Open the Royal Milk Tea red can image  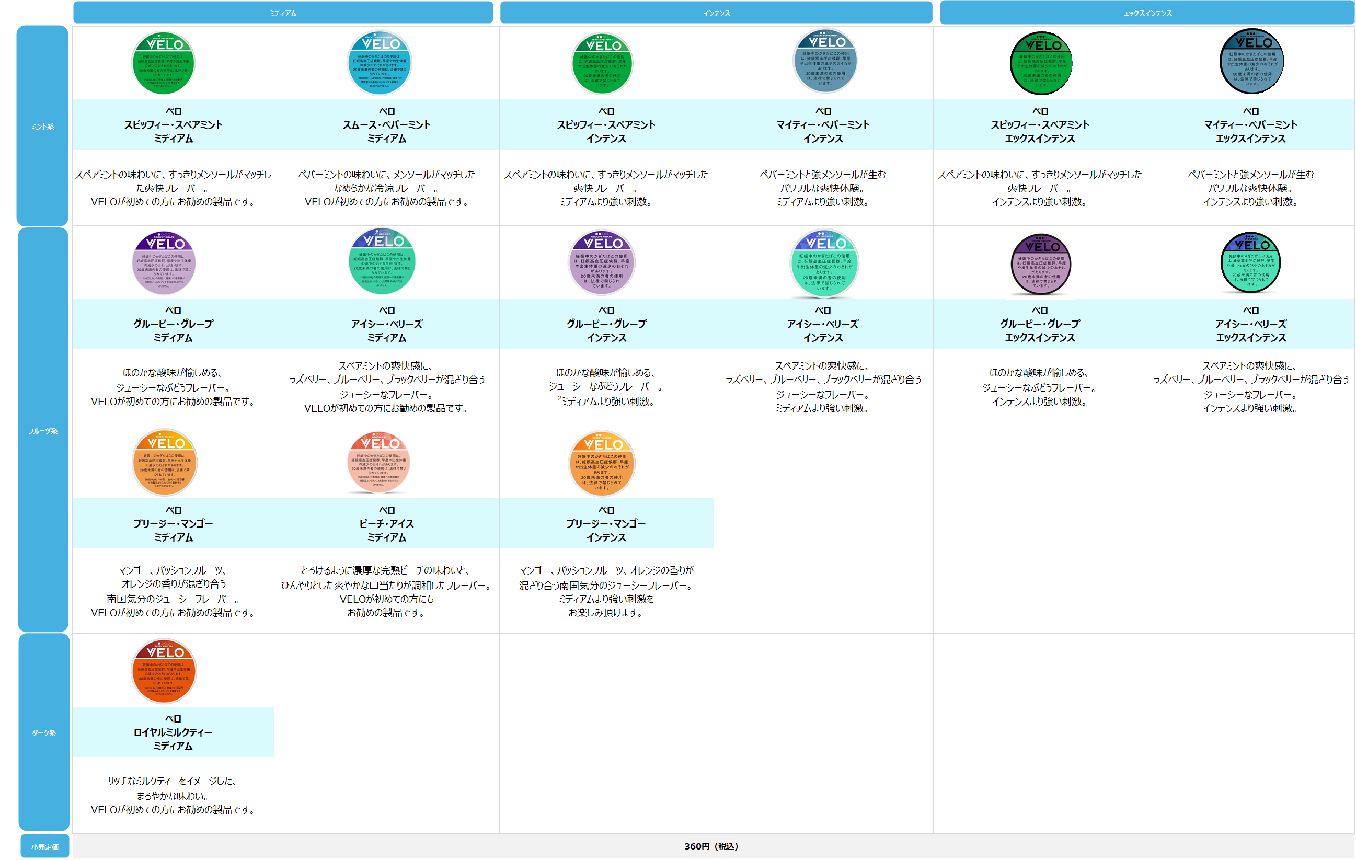point(164,671)
